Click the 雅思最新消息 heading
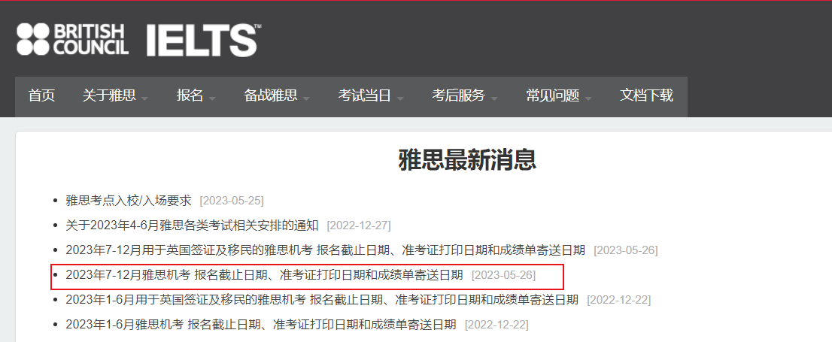This screenshot has height=342, width=832. point(467,160)
